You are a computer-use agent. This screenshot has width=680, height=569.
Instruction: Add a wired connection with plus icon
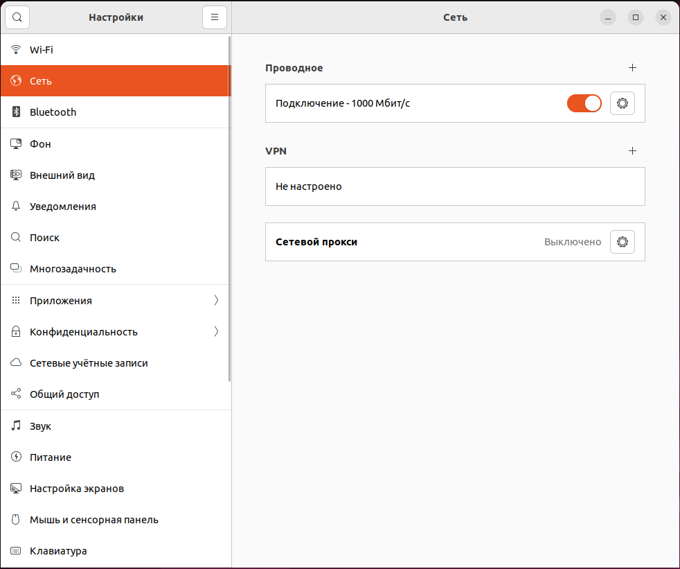pos(632,68)
